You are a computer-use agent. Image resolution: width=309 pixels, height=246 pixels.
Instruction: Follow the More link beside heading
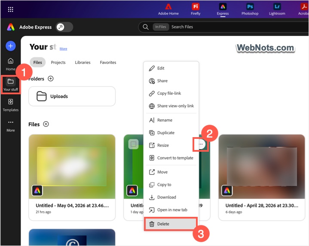pyautogui.click(x=63, y=48)
